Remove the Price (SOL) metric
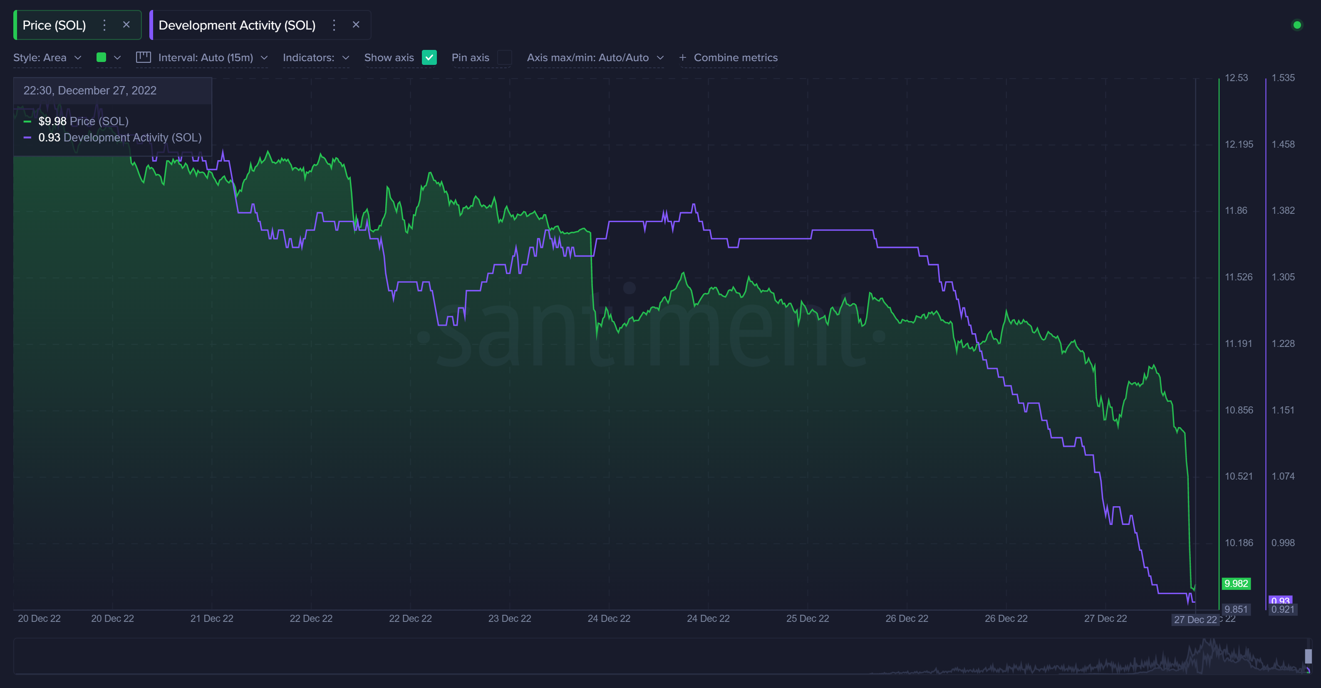Viewport: 1321px width, 688px height. [x=126, y=25]
